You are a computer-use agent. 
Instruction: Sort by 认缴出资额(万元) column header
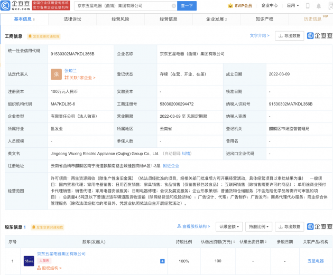[x=218, y=242]
